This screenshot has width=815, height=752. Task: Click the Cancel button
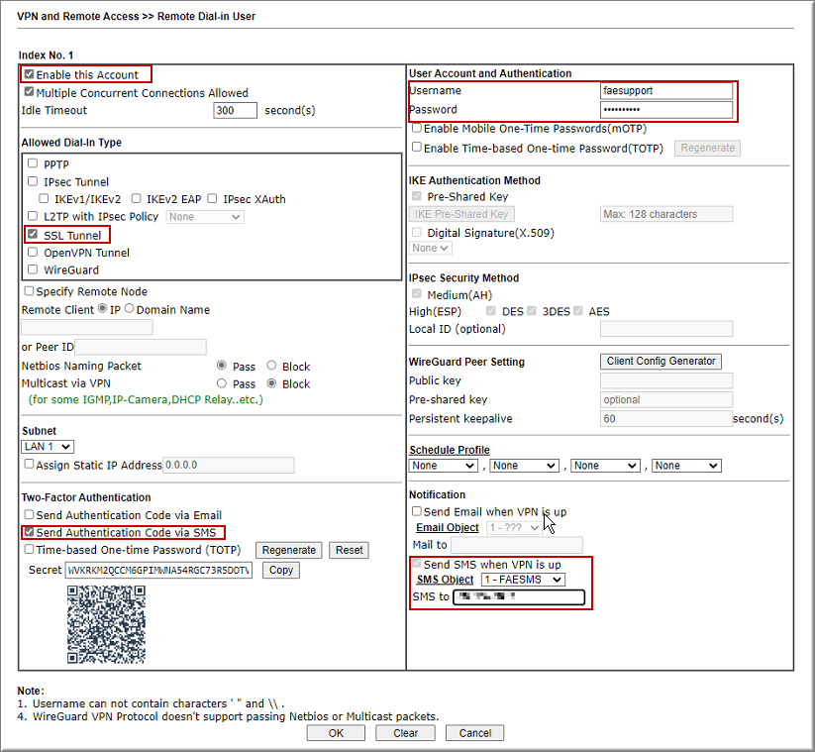474,733
